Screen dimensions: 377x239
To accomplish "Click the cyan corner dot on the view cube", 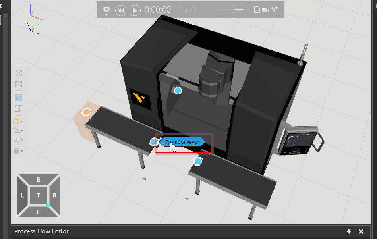I will (x=48, y=205).
